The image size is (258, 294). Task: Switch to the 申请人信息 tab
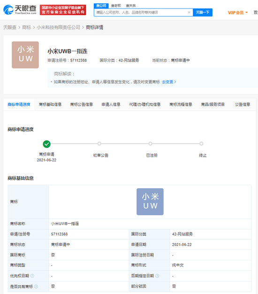tap(111, 104)
